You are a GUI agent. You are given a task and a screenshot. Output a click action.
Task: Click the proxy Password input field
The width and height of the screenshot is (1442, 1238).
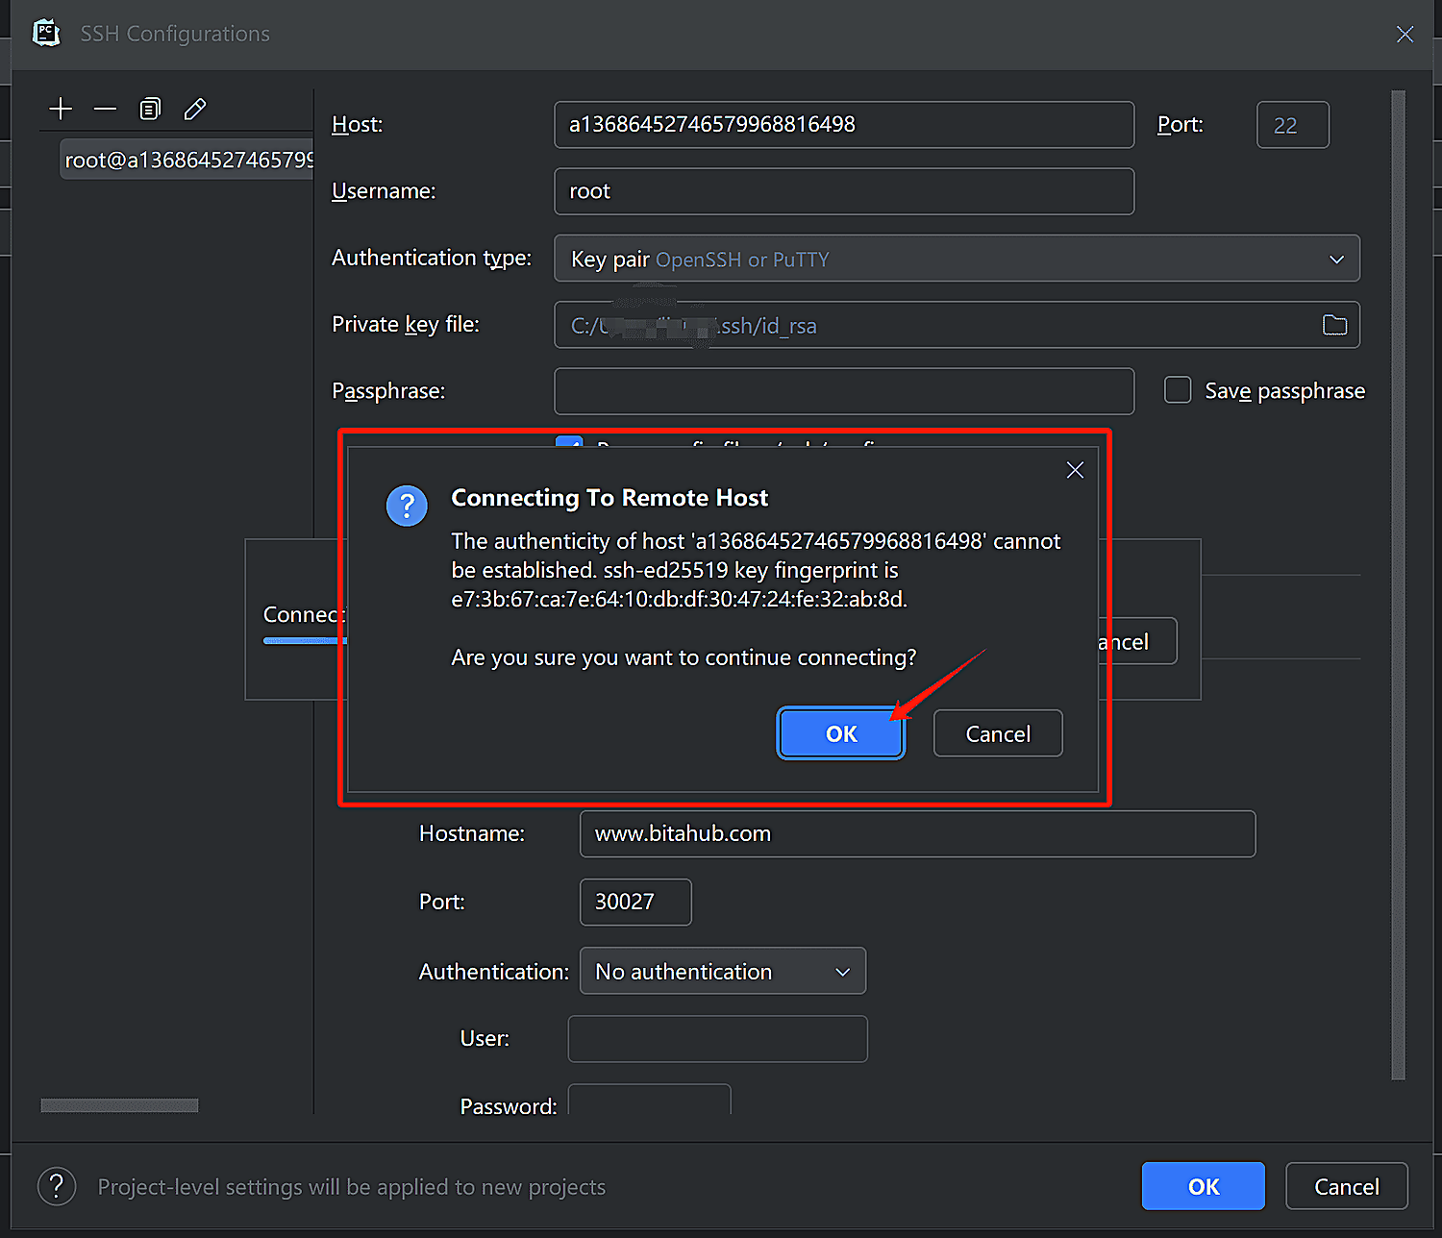tap(650, 1100)
